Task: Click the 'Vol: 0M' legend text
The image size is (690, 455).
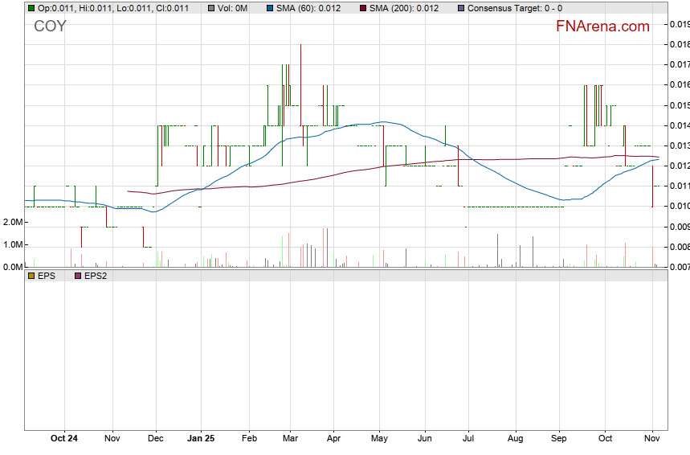Action: coord(233,8)
